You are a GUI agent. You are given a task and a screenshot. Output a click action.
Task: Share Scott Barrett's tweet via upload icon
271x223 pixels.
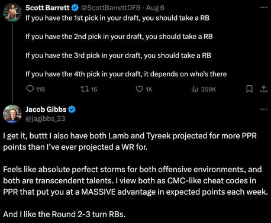point(263,89)
